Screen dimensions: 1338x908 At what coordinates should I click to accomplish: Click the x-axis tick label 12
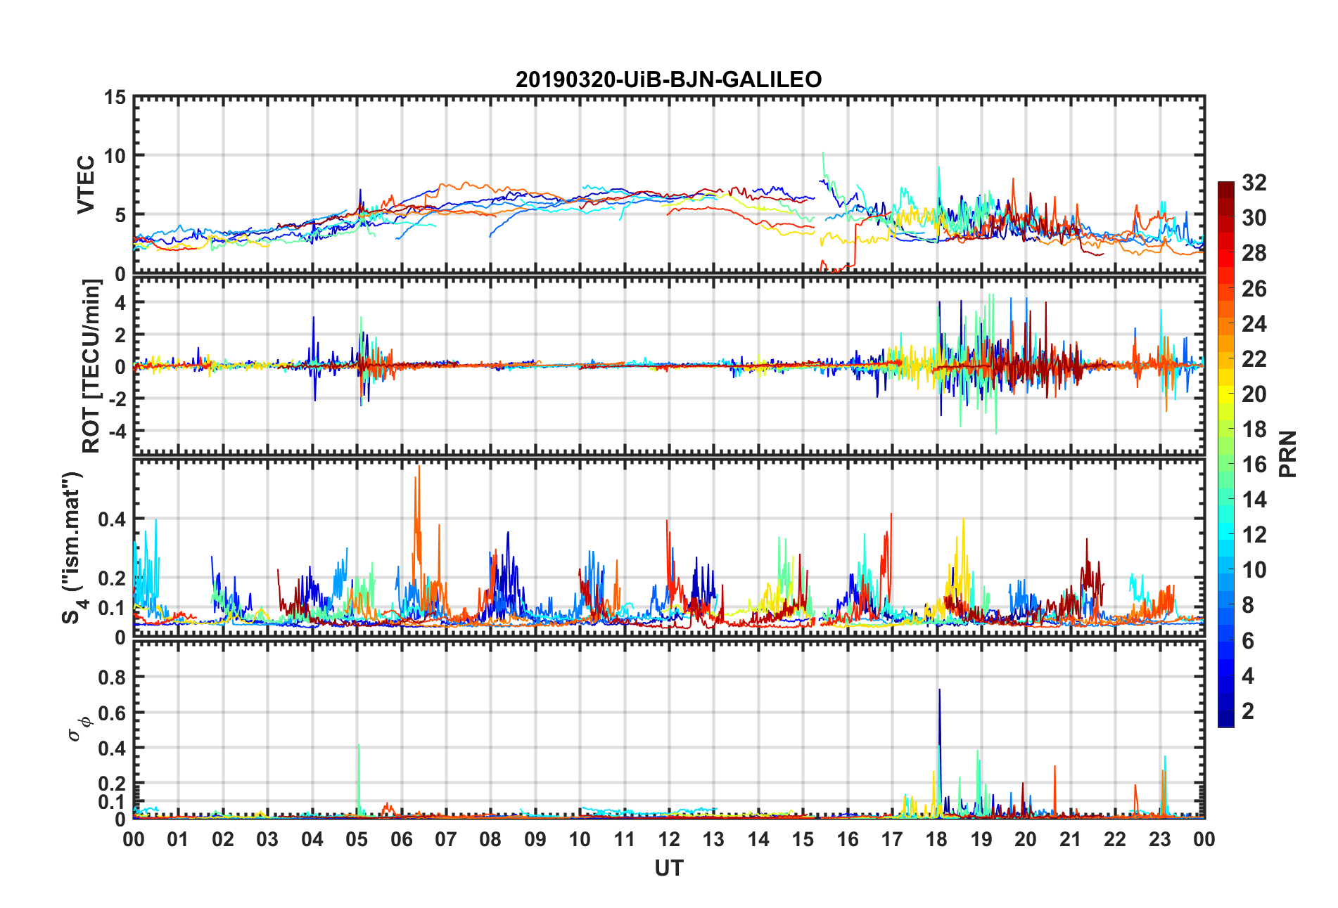point(669,839)
